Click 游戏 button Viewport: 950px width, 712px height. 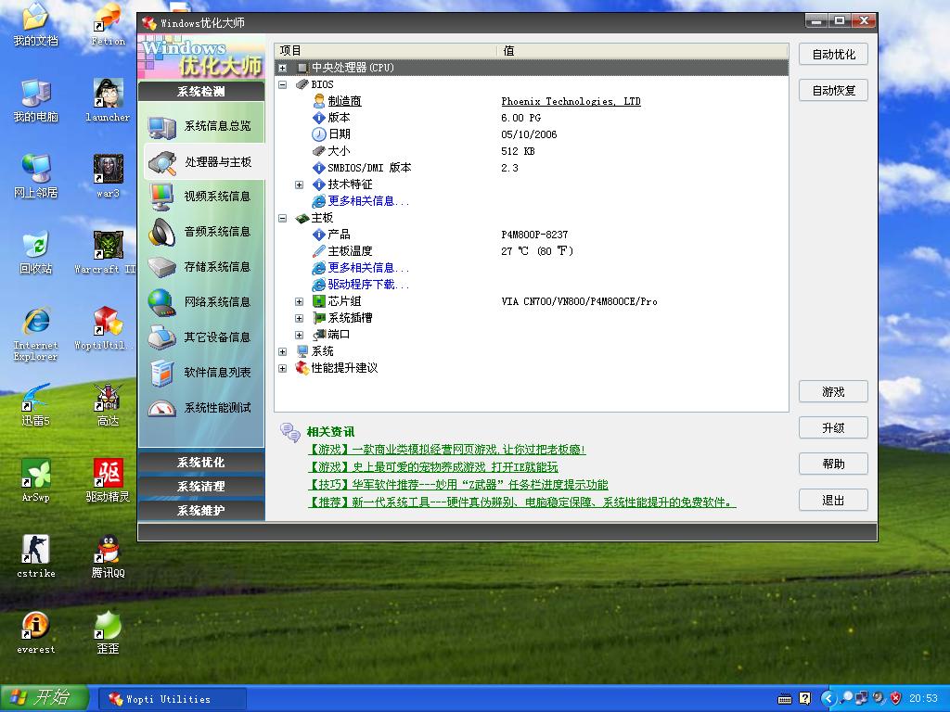coord(833,392)
